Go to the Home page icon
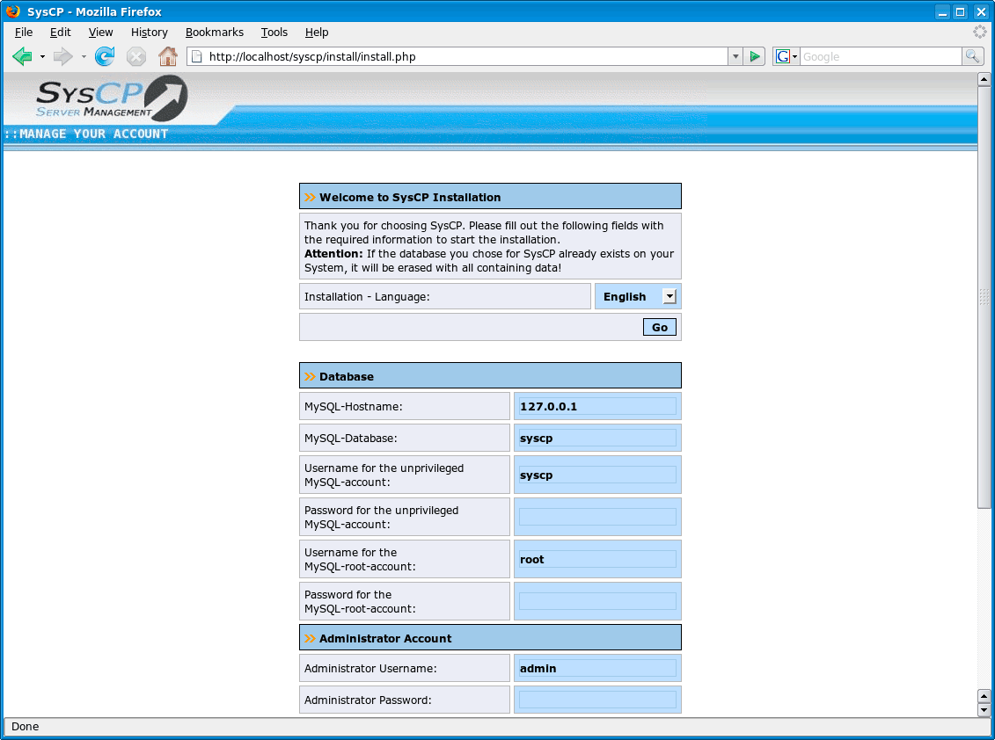Image resolution: width=995 pixels, height=740 pixels. pyautogui.click(x=167, y=56)
